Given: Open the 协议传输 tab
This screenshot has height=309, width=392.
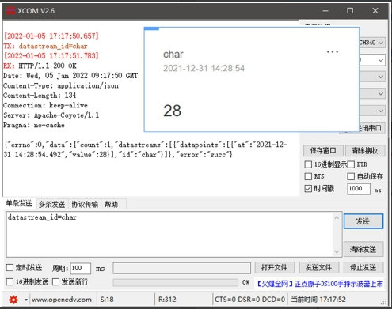Looking at the screenshot, I should coord(85,204).
